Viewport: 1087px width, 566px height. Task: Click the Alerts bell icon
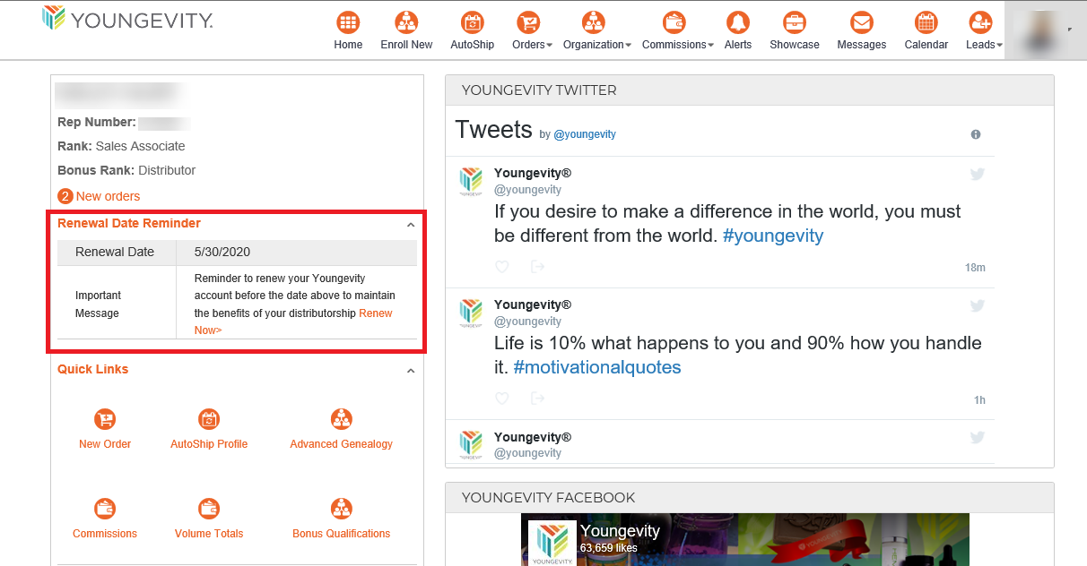(x=738, y=23)
